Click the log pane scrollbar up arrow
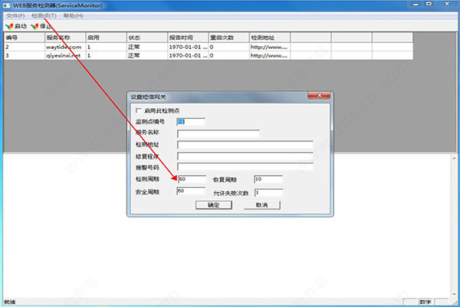The width and height of the screenshot is (460, 307). pos(454,158)
